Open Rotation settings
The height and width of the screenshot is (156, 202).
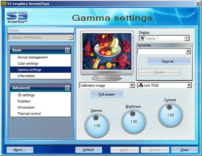click(24, 101)
